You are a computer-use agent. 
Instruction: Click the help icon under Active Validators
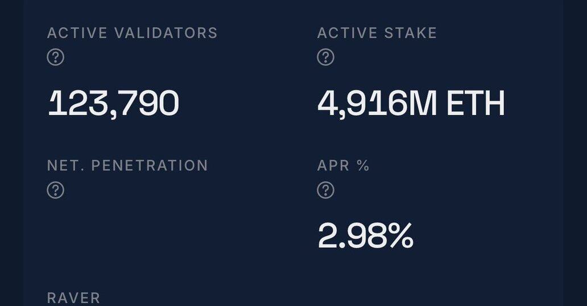[x=55, y=57]
